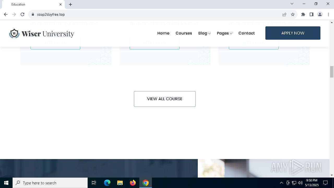Click the site lock icon in address bar
Viewport: 334px width, 188px height.
click(33, 14)
